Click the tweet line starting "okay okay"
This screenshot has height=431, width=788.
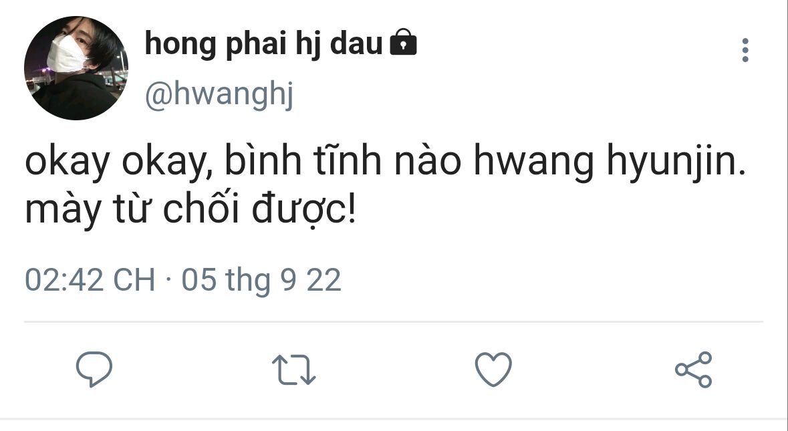386,162
